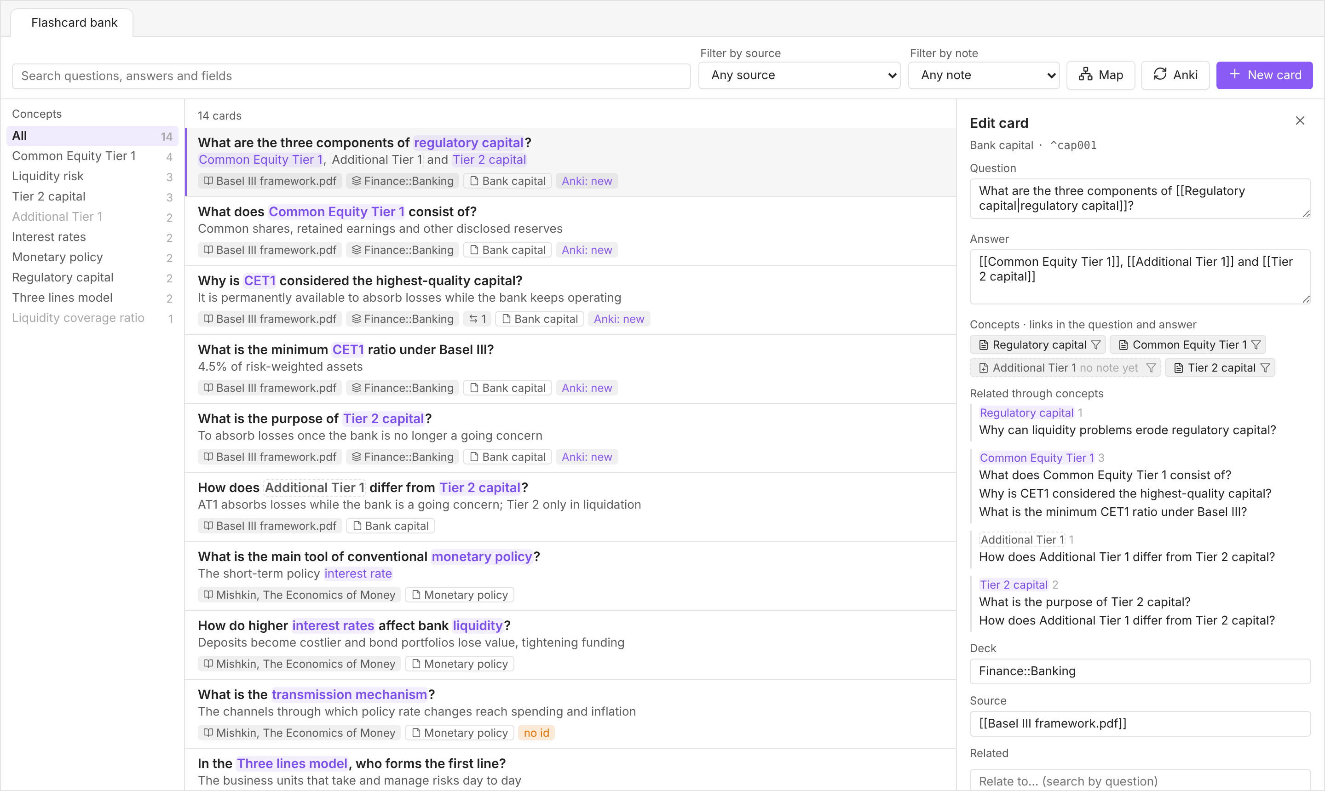1325x791 pixels.
Task: Filter by Common Equity Tier 1 funnel icon
Action: [1256, 345]
